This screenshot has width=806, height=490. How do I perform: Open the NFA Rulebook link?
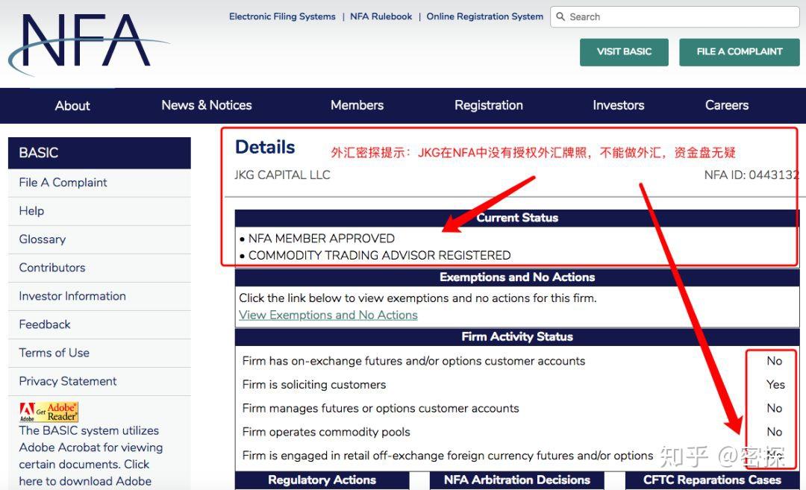(381, 16)
